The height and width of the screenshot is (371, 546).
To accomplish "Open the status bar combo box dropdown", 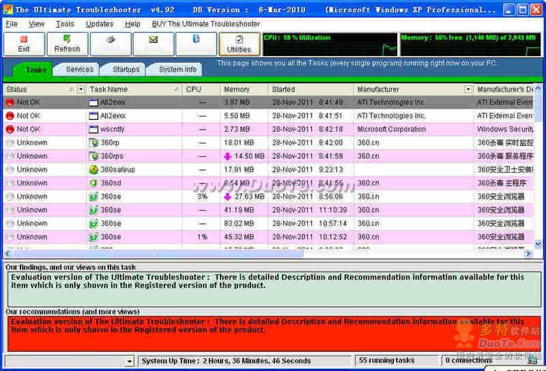I will pos(130,361).
